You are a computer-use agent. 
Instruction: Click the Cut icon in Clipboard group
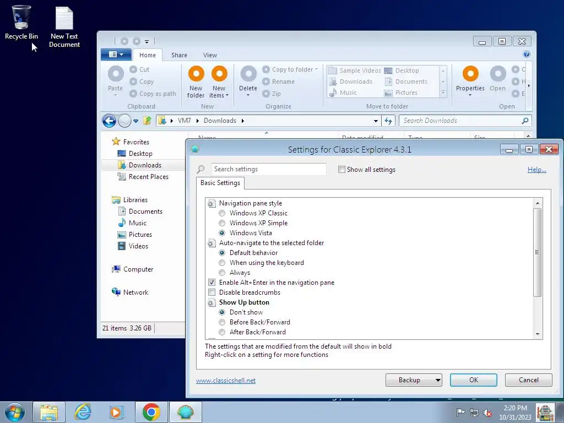pyautogui.click(x=133, y=69)
